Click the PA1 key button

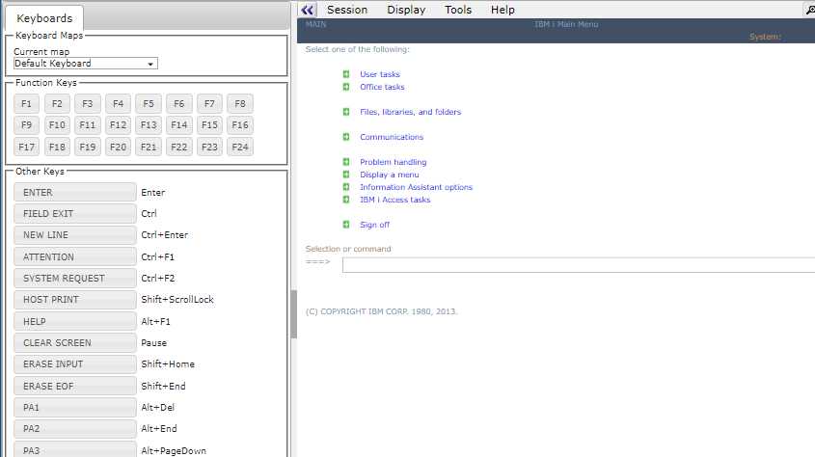point(75,408)
